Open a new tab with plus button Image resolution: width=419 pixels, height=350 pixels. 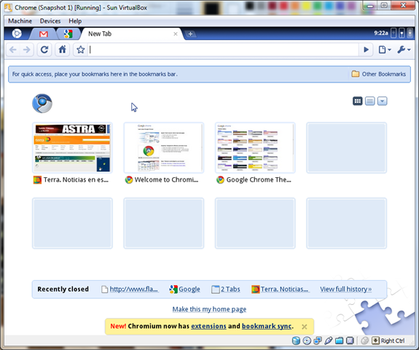190,34
